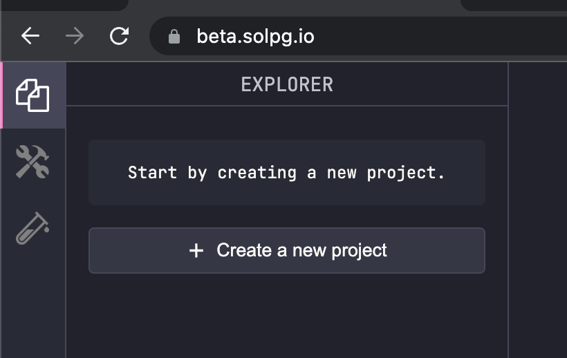Reload the beta.solpg.io page
The width and height of the screenshot is (567, 358).
(x=120, y=36)
